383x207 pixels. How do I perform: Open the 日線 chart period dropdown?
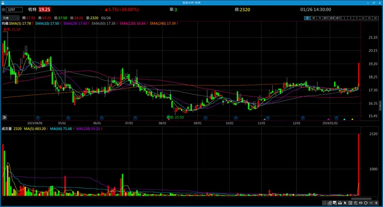coord(10,18)
